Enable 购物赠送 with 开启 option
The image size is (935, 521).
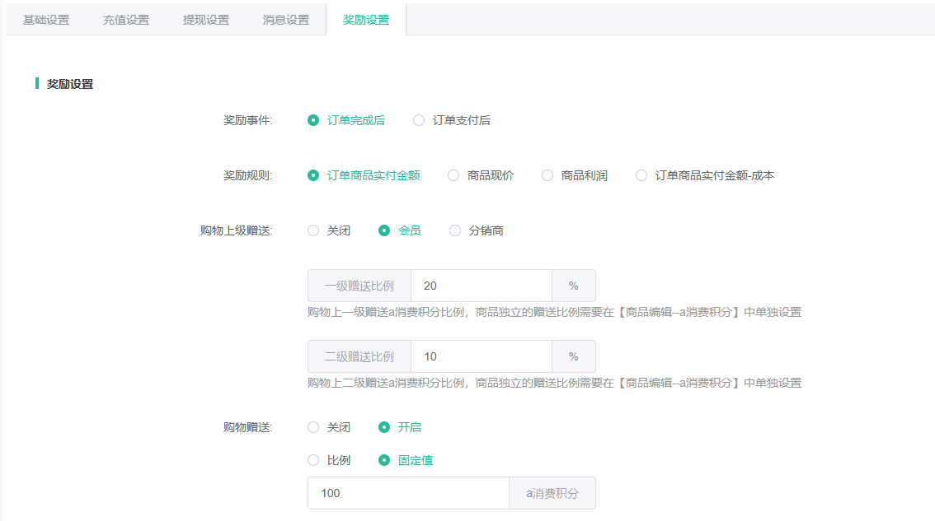tap(384, 427)
